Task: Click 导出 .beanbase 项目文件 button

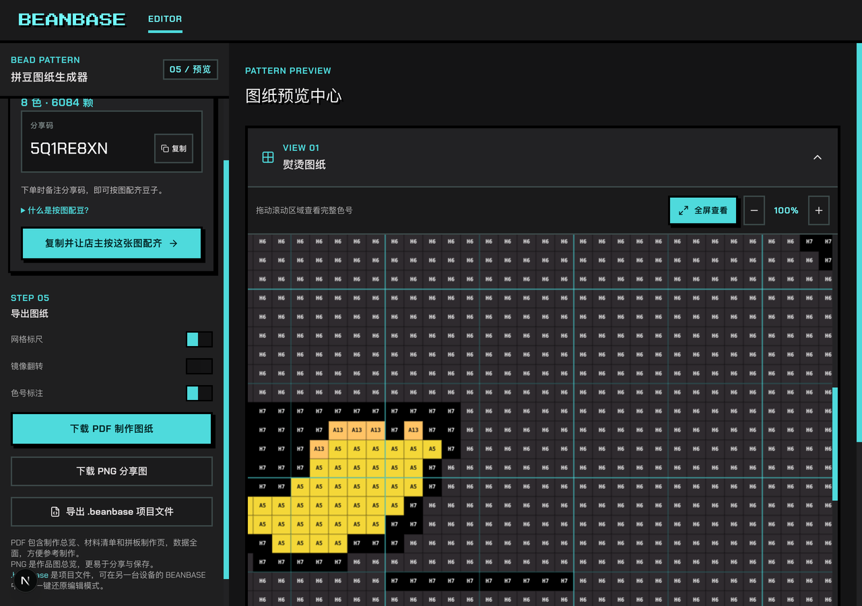Action: click(112, 512)
